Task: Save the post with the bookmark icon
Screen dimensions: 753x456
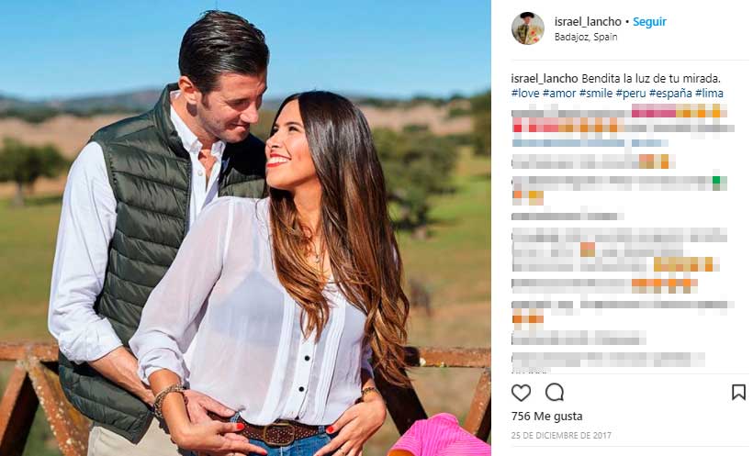Action: [738, 393]
